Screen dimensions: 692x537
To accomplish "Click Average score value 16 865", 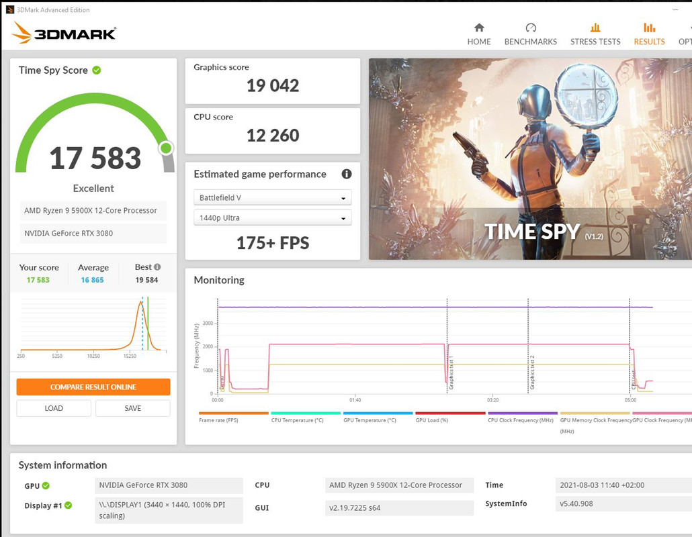I will pyautogui.click(x=92, y=280).
